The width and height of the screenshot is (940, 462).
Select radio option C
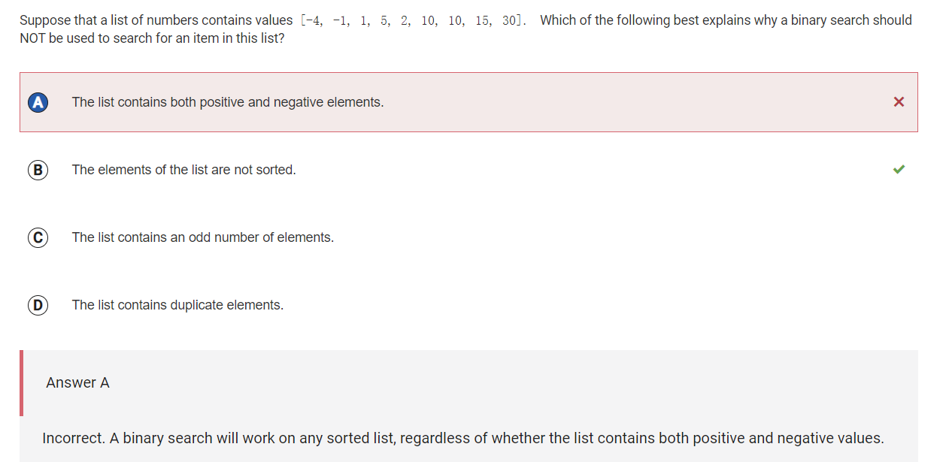[x=38, y=237]
